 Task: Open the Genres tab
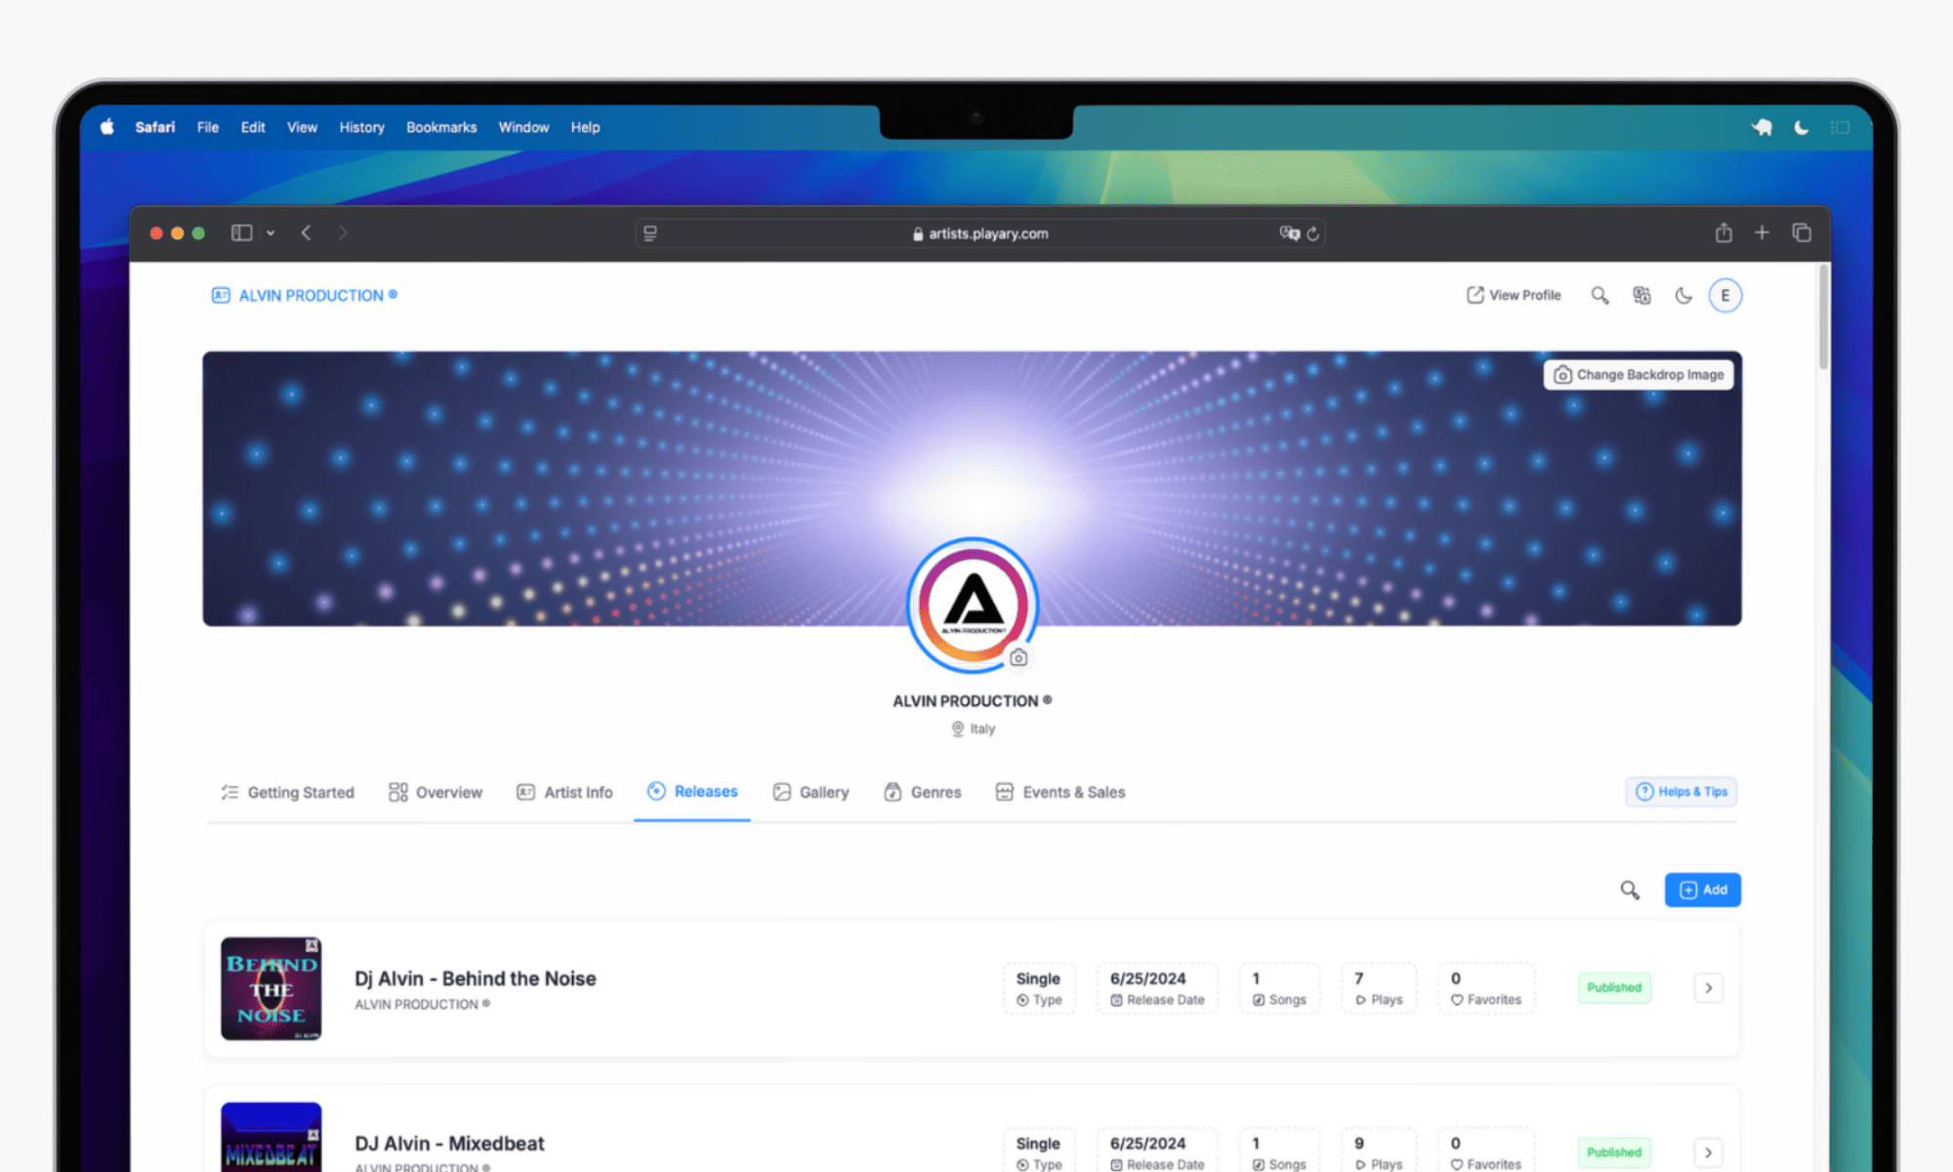(x=923, y=792)
